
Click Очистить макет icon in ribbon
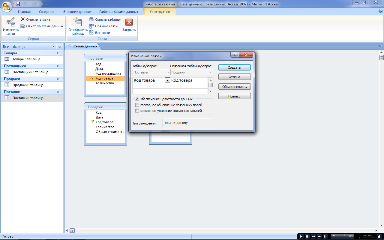point(23,19)
